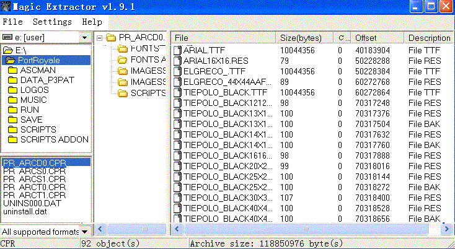This screenshot has width=455, height=249.
Task: Sort by the File column header
Action: point(223,38)
